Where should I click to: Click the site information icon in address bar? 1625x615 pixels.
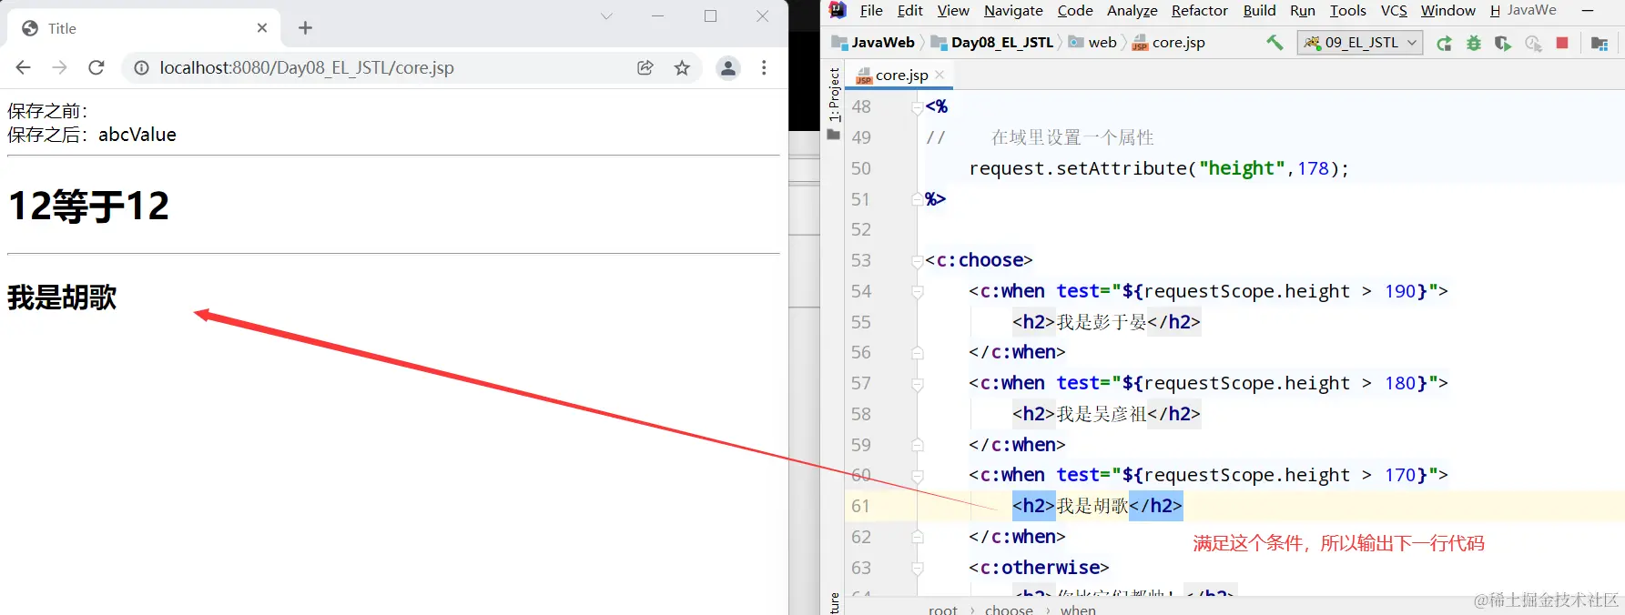tap(141, 67)
